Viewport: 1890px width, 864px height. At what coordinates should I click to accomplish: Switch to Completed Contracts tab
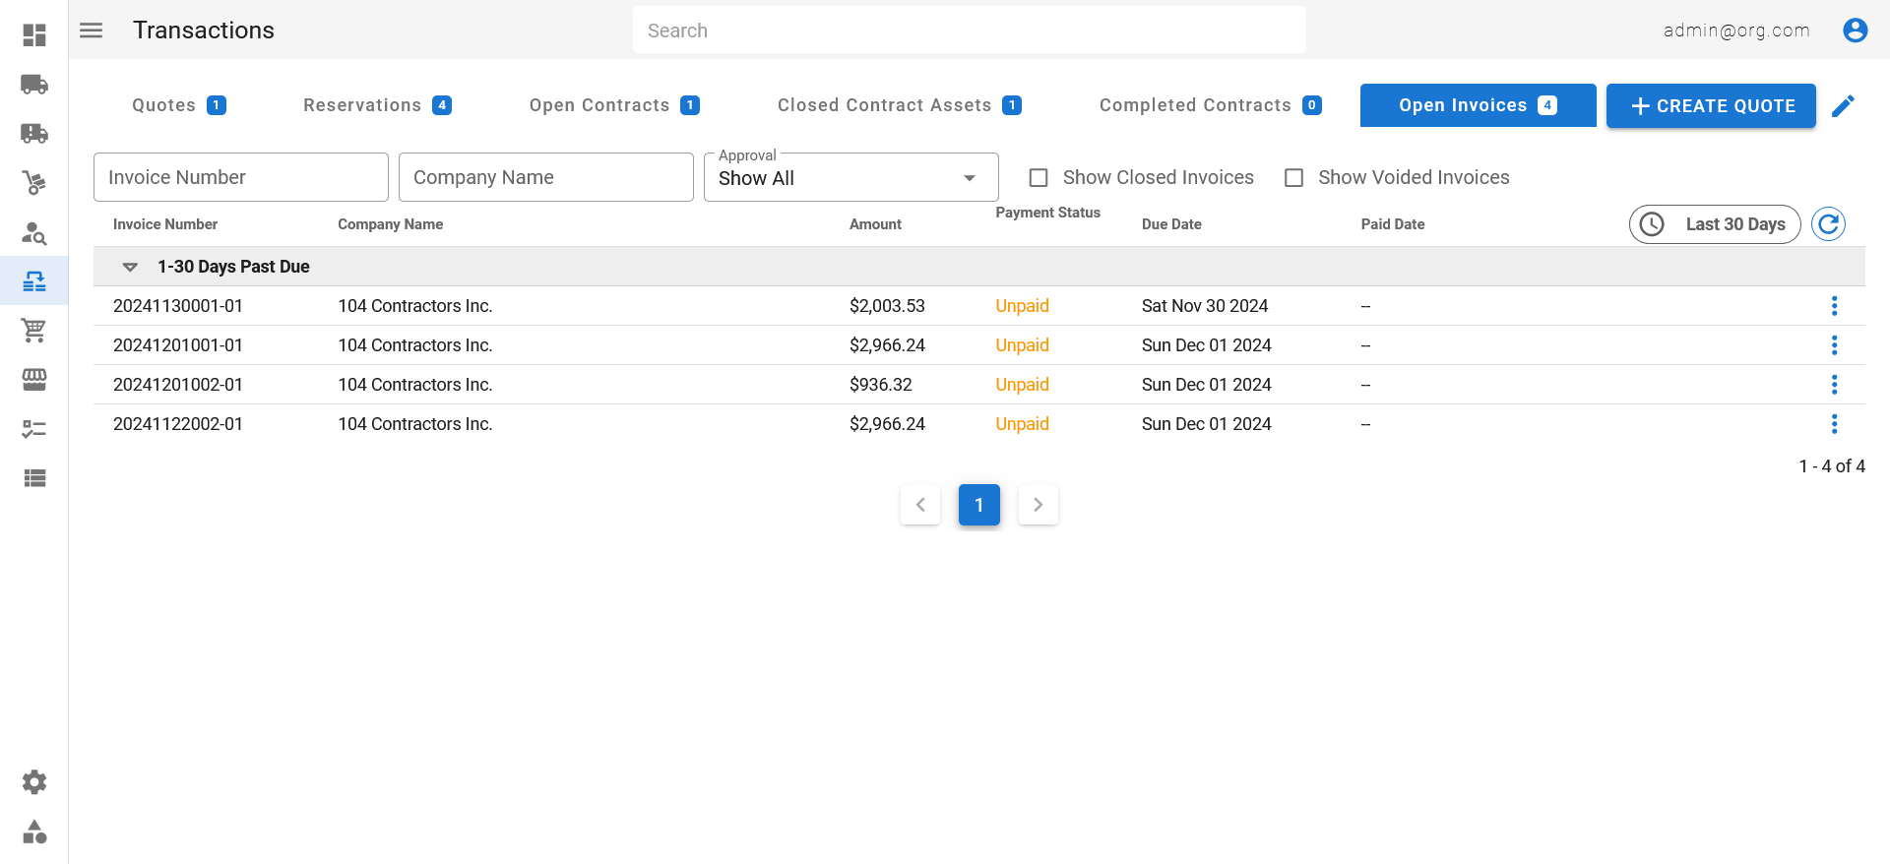click(1211, 105)
